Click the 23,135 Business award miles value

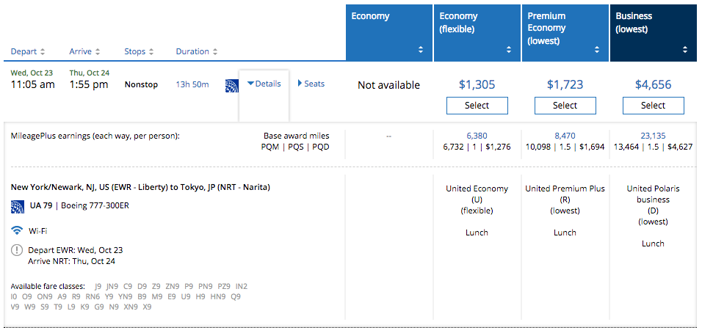pyautogui.click(x=653, y=136)
